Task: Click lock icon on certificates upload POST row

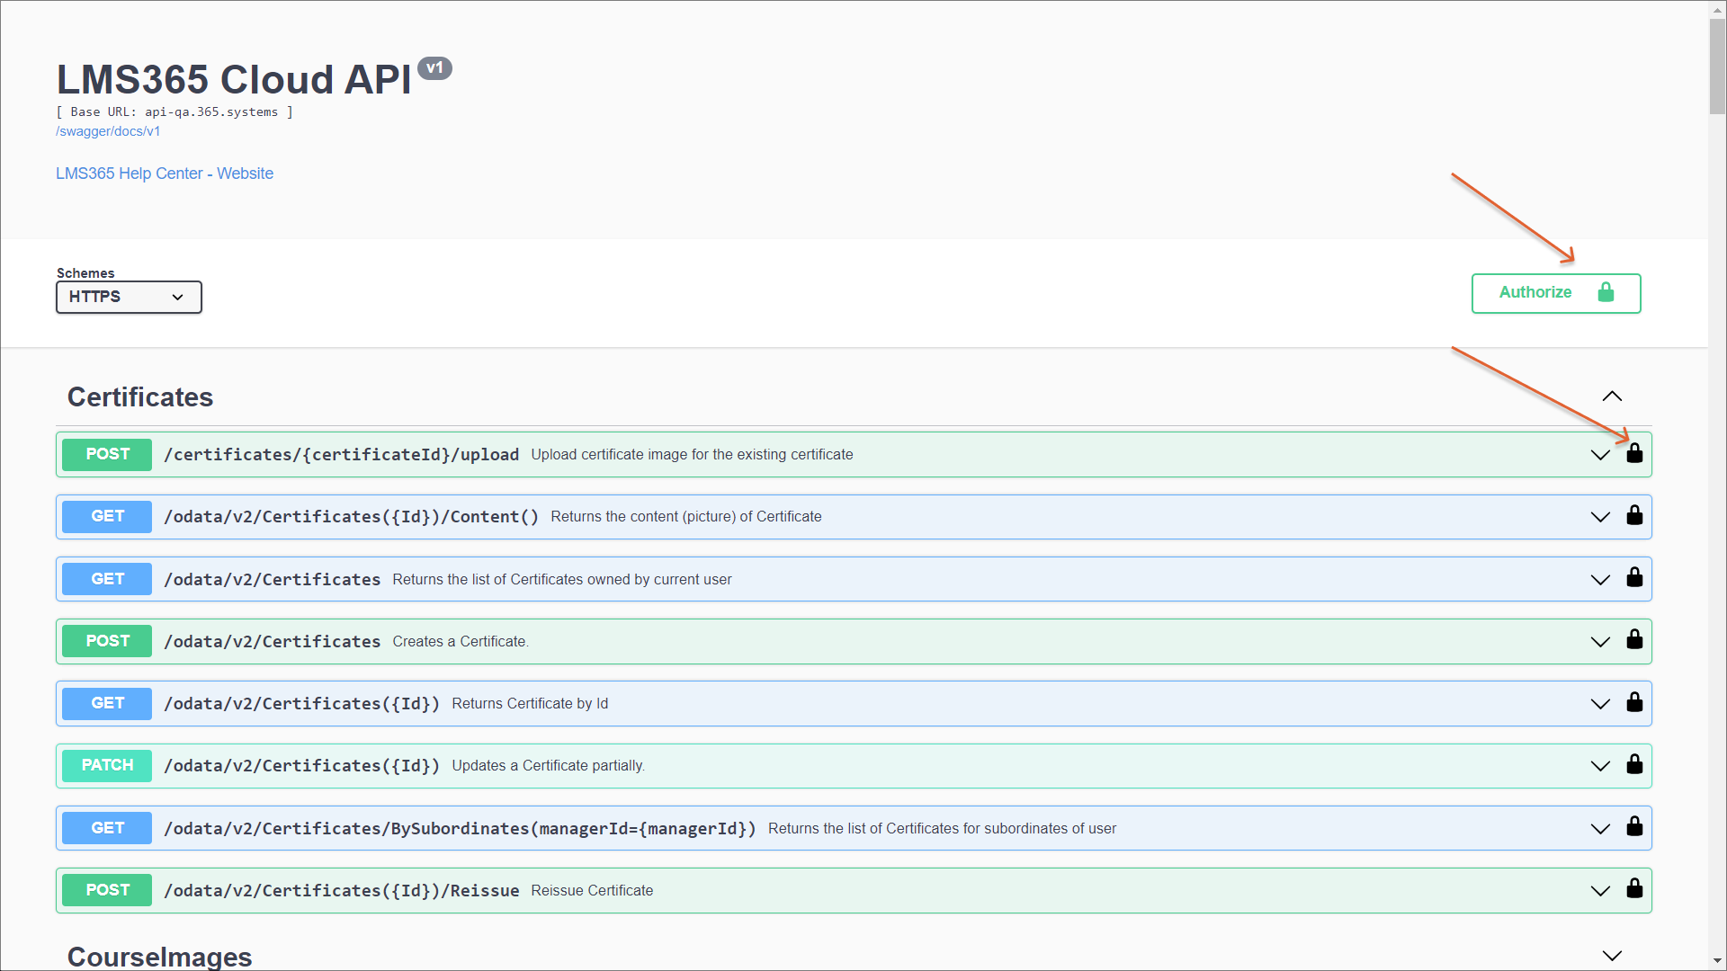Action: [x=1634, y=454]
